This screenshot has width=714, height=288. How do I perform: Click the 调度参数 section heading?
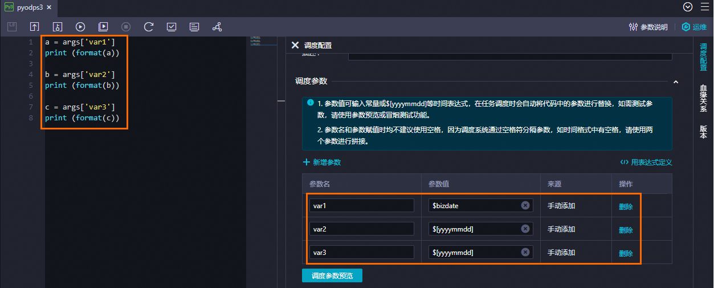tap(311, 81)
